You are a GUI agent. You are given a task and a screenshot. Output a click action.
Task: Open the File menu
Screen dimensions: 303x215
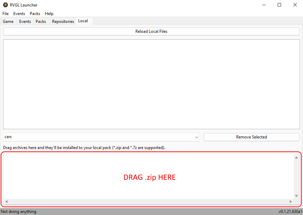click(5, 14)
